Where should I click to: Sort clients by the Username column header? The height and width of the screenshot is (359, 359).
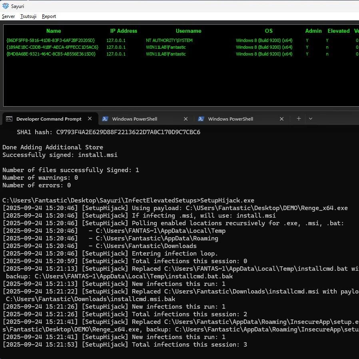[x=188, y=31]
